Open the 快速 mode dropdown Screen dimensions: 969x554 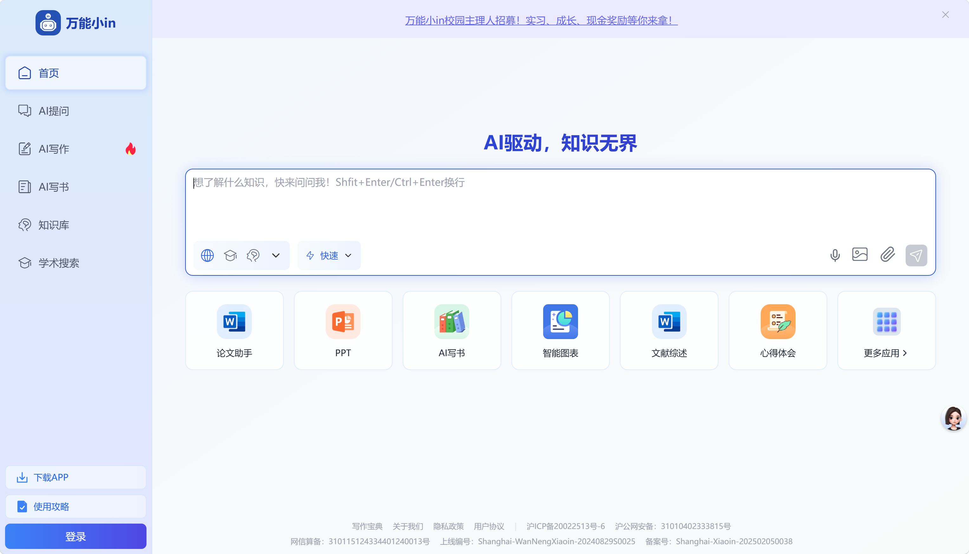coord(329,255)
